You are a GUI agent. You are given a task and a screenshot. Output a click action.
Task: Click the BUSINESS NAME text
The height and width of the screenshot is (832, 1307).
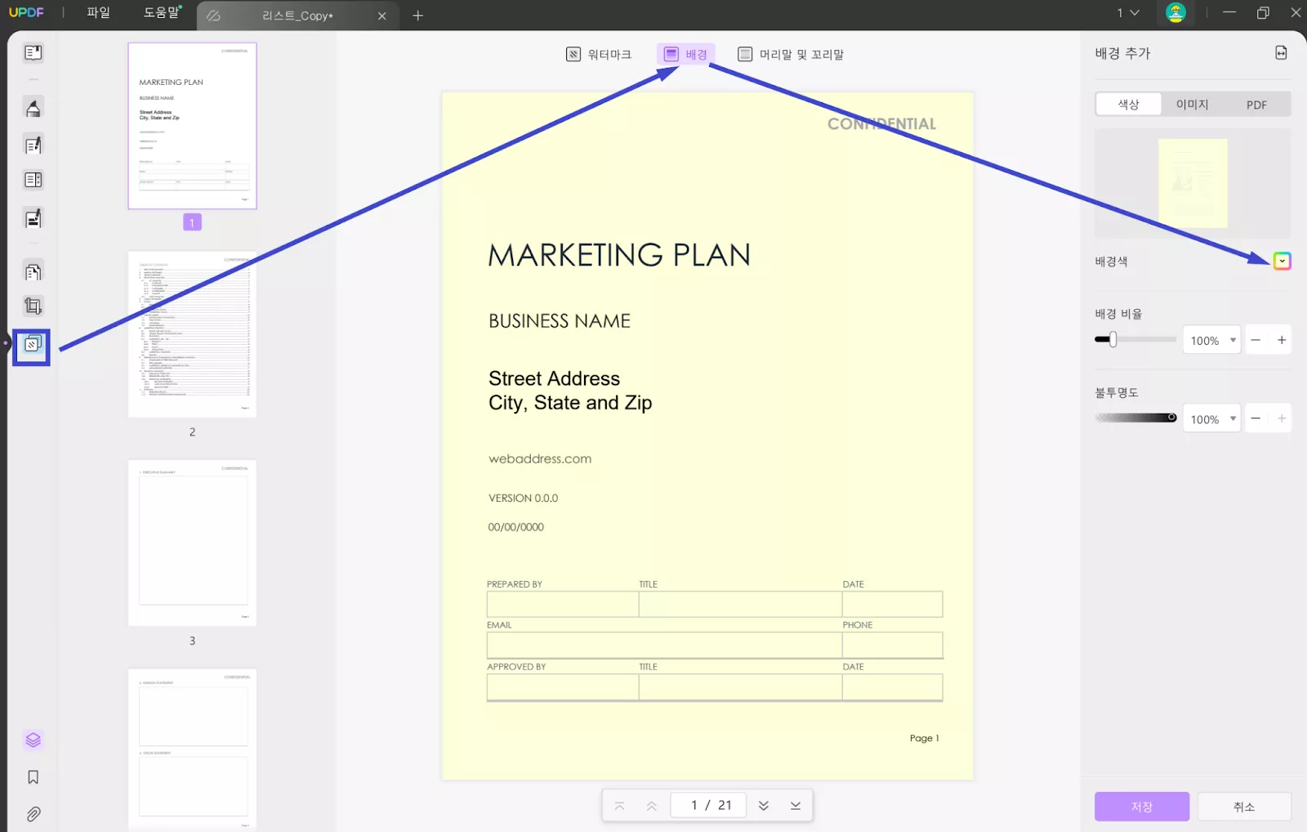tap(560, 321)
